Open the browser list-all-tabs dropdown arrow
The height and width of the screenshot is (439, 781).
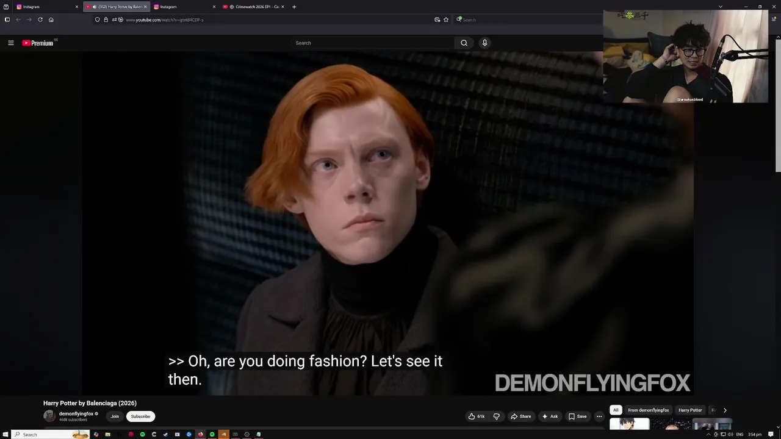click(x=721, y=7)
